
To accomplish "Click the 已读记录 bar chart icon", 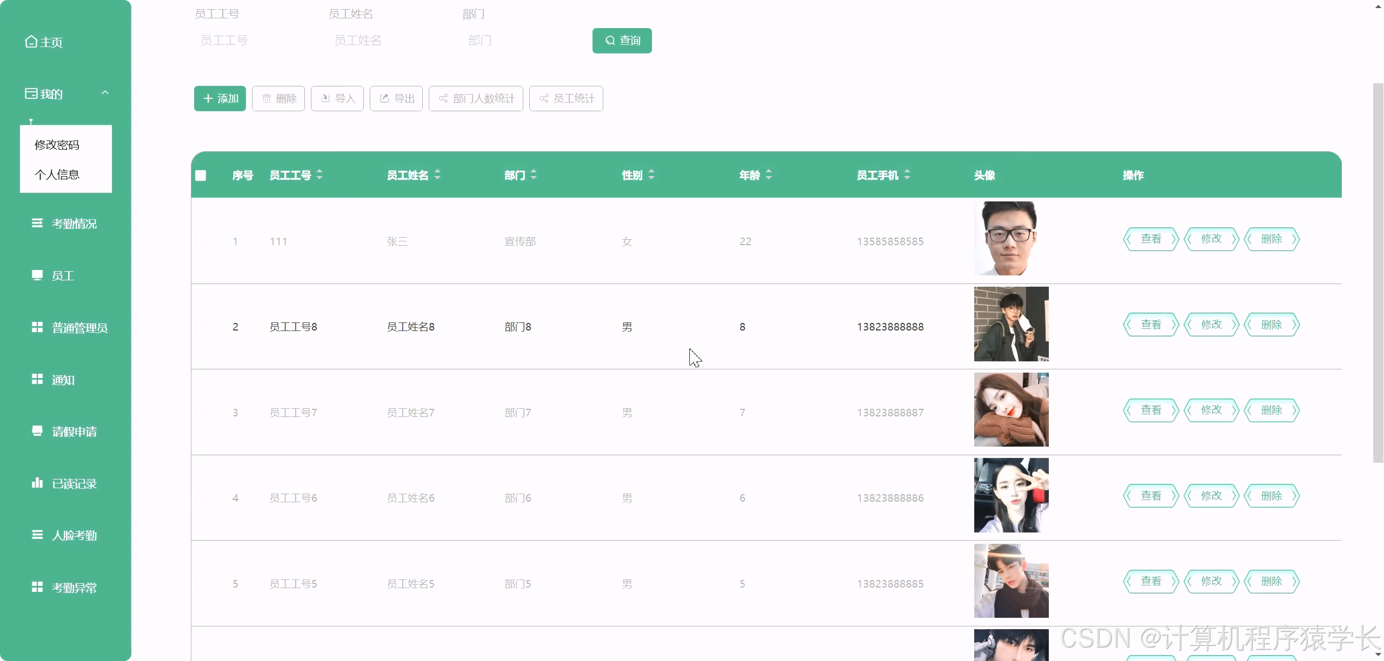I will coord(37,483).
